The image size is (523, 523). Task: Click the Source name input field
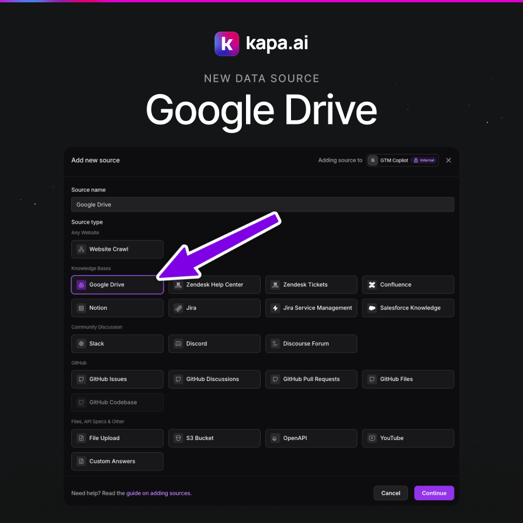click(263, 205)
